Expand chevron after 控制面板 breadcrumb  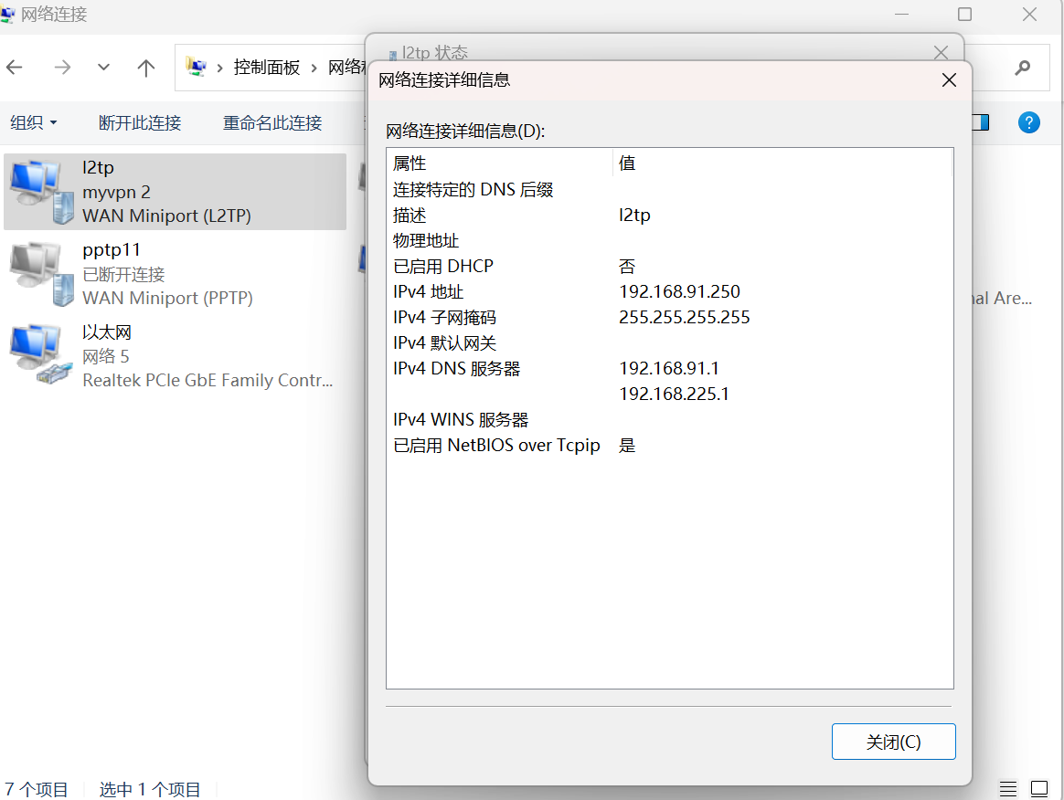(x=314, y=68)
